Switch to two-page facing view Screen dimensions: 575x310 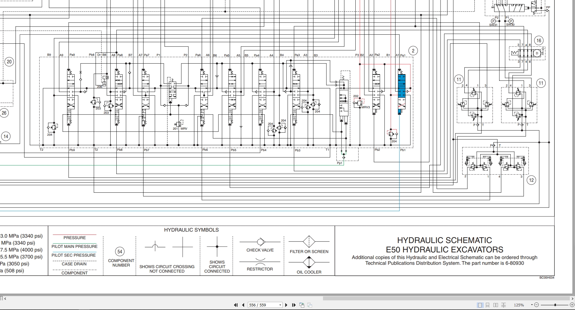[496, 305]
